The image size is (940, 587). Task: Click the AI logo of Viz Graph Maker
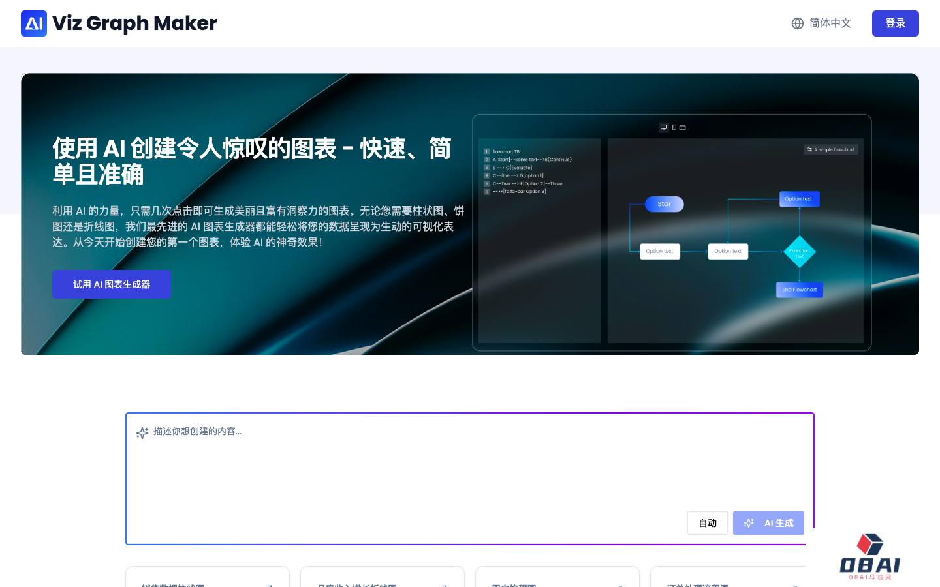34,23
